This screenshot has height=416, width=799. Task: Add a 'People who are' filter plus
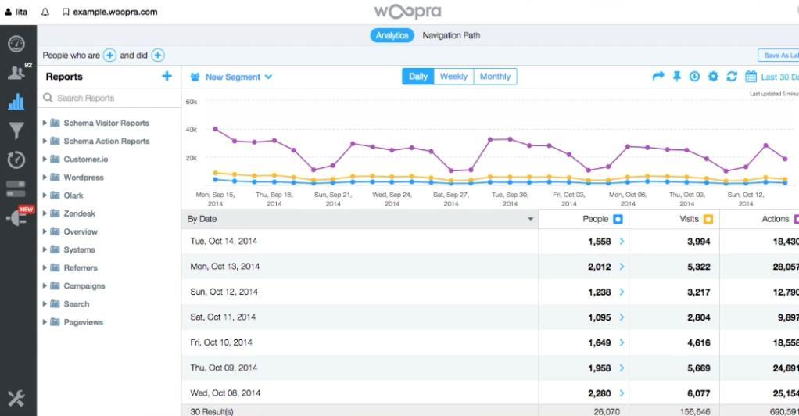109,55
